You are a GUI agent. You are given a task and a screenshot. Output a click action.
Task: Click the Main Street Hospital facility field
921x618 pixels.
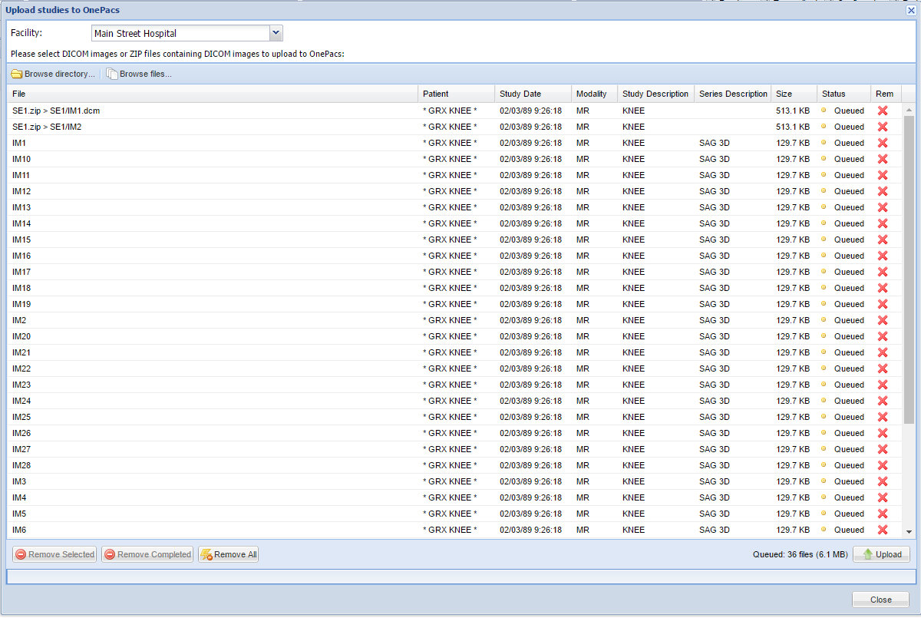point(180,33)
